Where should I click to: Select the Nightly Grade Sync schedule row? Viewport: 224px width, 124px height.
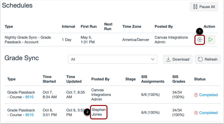[x=110, y=40]
